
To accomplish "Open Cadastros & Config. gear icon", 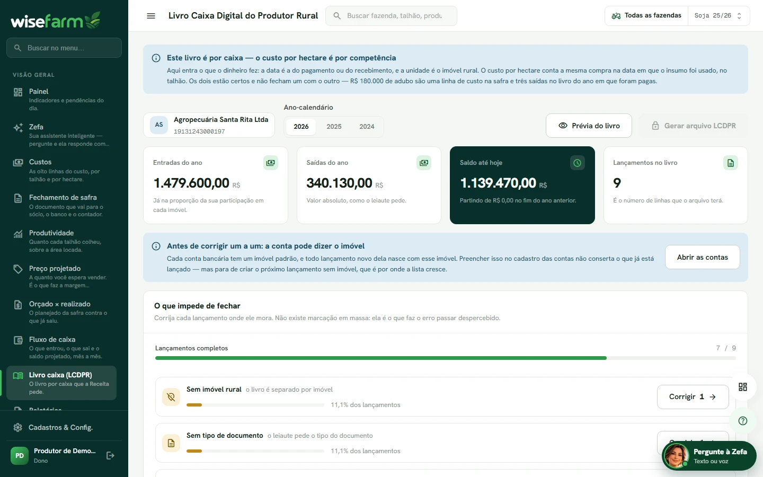I will pyautogui.click(x=18, y=428).
